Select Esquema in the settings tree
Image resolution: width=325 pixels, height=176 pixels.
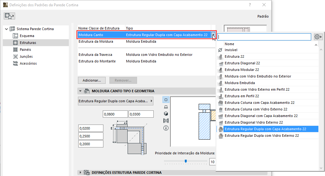coord(27,36)
